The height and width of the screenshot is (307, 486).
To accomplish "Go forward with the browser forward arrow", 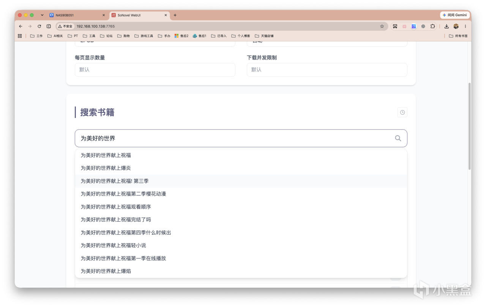I will 30,26.
